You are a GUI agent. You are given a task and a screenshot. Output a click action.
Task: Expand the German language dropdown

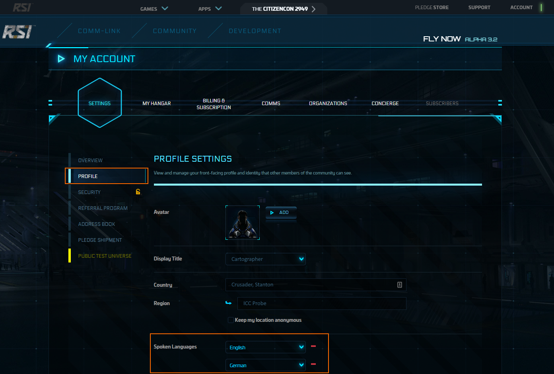pos(265,365)
